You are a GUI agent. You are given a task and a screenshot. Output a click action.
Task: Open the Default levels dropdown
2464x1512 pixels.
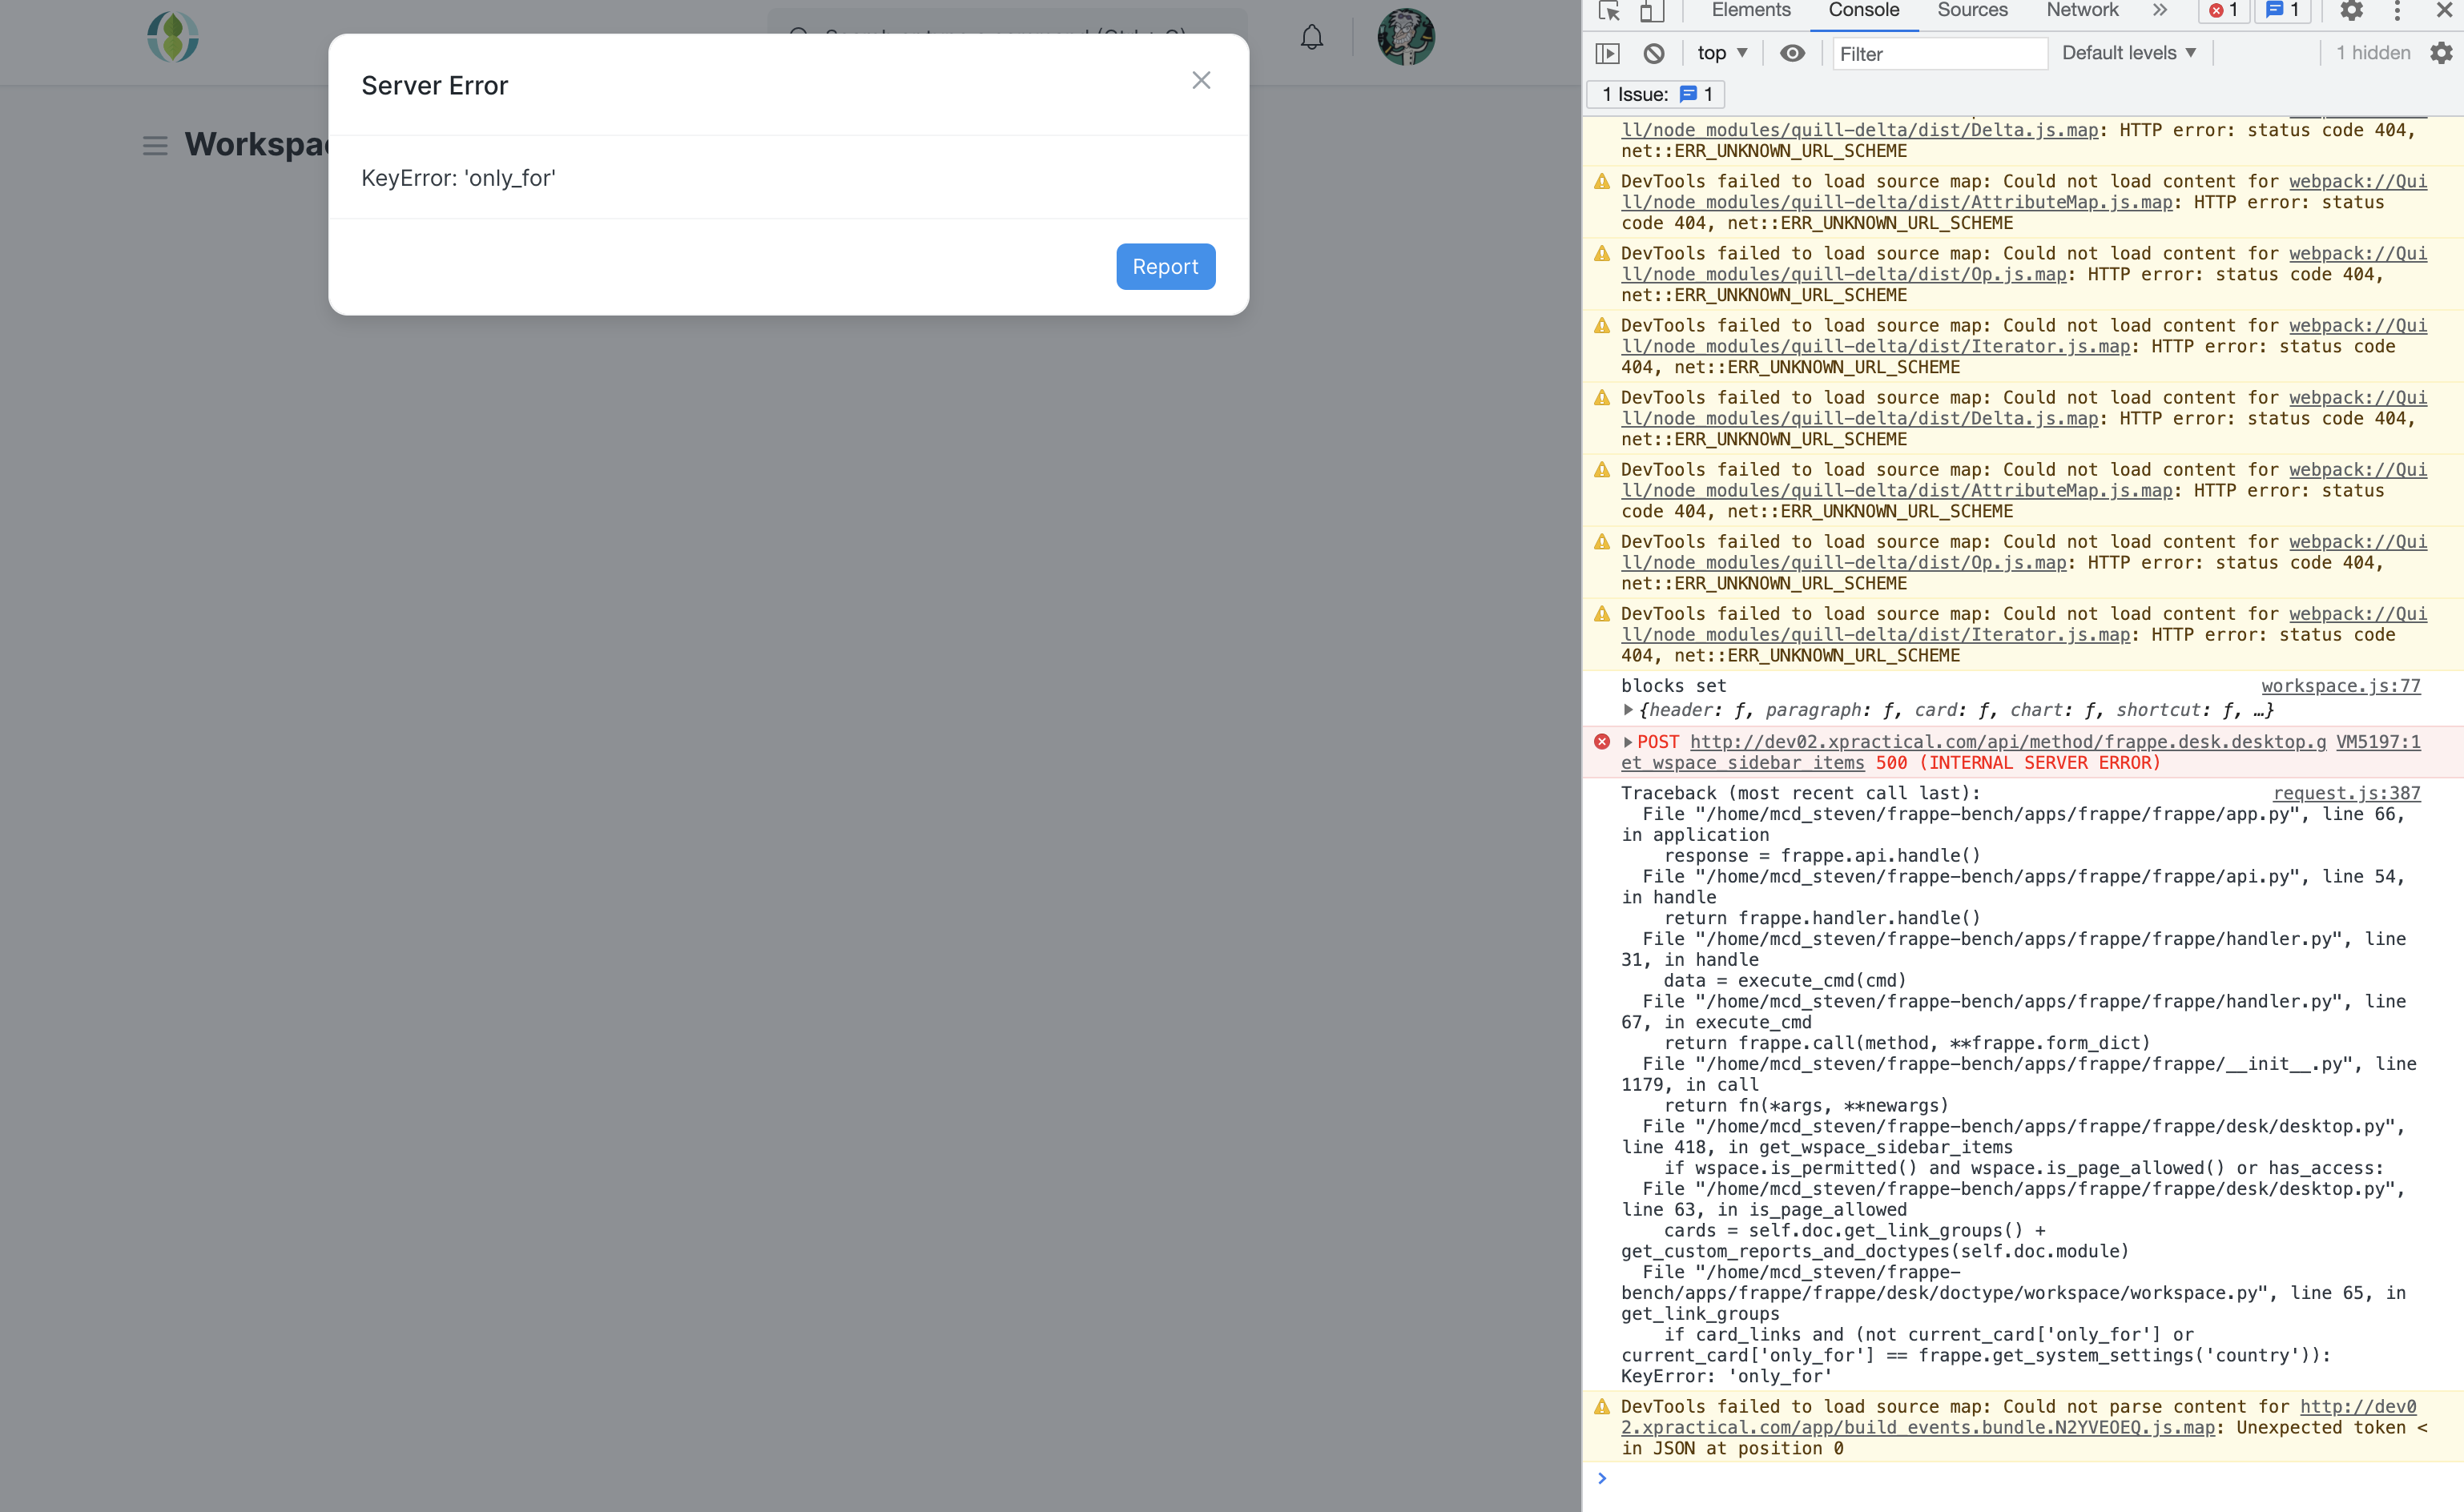tap(2129, 53)
